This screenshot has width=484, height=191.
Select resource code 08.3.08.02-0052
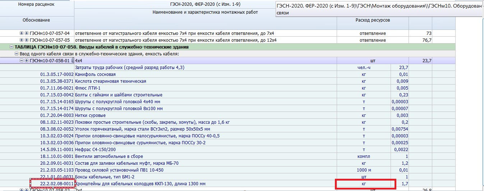point(57,129)
